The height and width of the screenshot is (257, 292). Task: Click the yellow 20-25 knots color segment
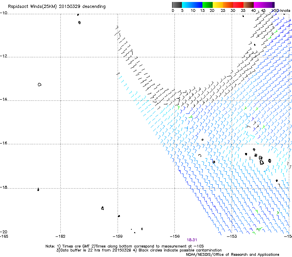coord(218,5)
